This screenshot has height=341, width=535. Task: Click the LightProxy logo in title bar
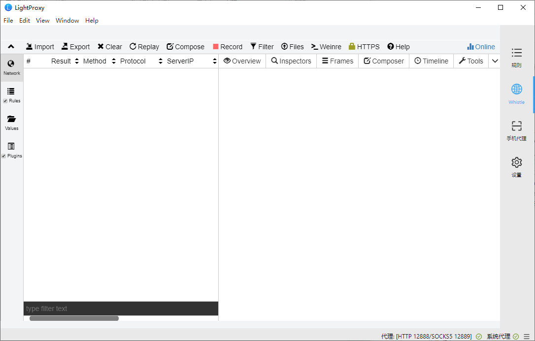pyautogui.click(x=8, y=7)
